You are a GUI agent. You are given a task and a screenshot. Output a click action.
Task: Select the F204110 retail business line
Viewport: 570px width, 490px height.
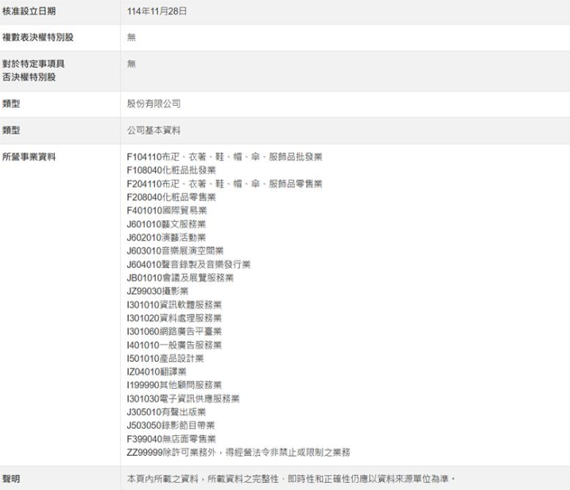point(224,184)
